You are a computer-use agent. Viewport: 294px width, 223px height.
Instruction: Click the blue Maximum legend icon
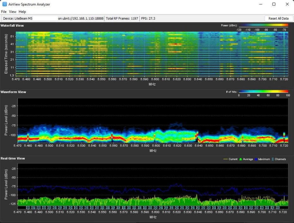[x=256, y=159]
